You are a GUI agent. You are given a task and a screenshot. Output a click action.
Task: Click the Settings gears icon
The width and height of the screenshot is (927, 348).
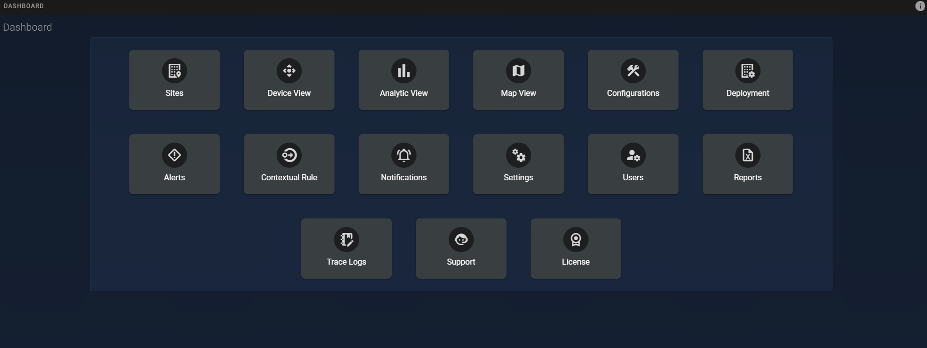tap(519, 155)
